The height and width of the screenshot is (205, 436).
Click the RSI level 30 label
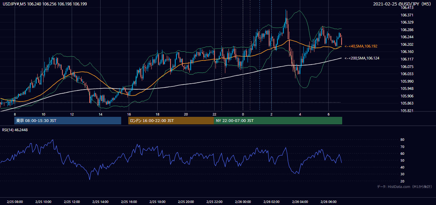[x=403, y=174]
